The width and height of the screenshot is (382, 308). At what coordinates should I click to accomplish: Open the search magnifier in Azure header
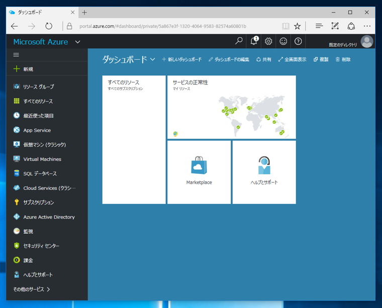[x=239, y=41]
